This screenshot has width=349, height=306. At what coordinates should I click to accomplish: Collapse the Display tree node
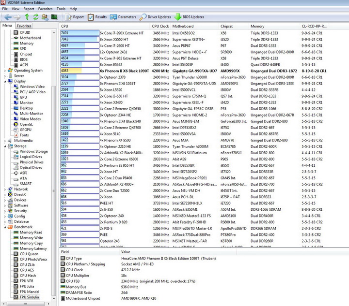coord(5,81)
